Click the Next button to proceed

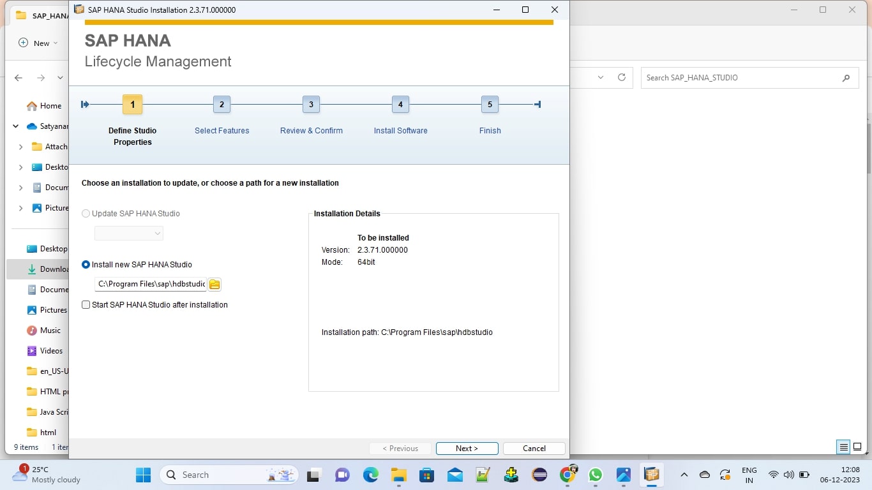tap(467, 448)
